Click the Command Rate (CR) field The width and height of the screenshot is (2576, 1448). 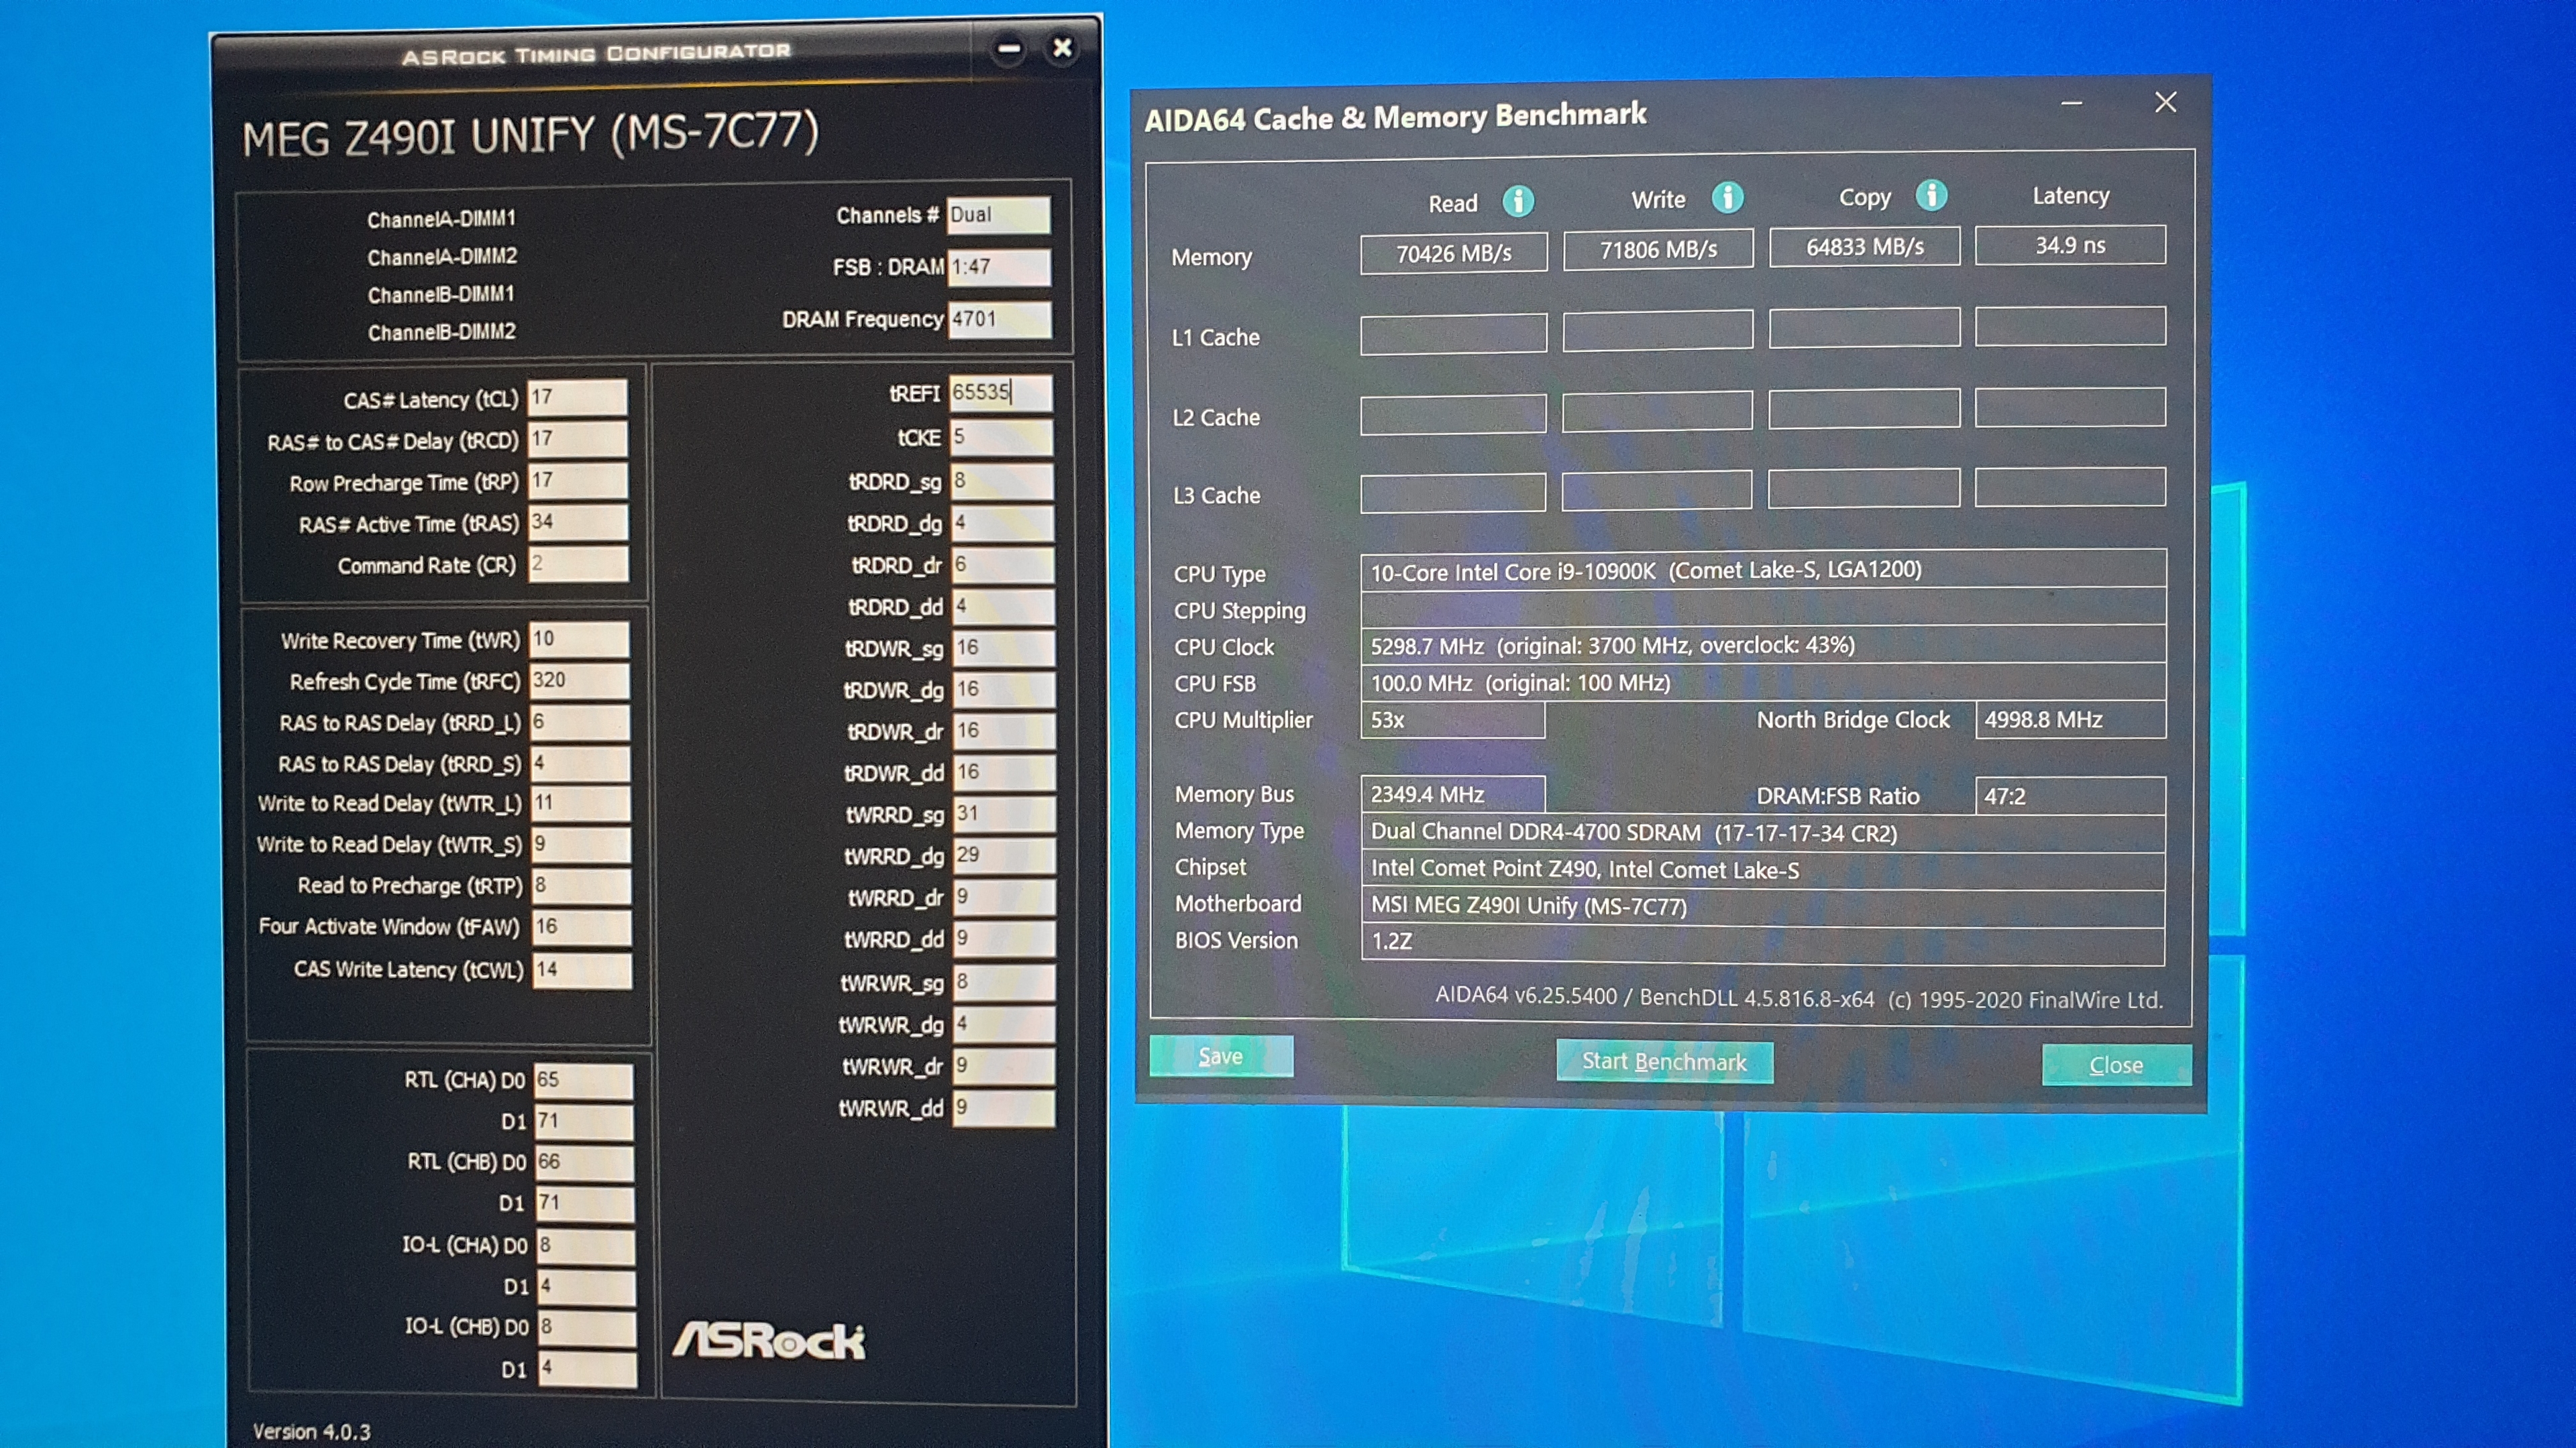tap(578, 564)
